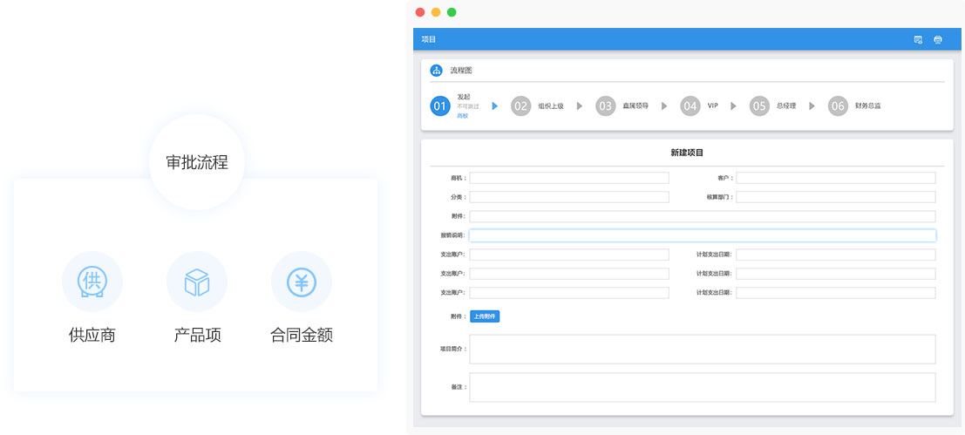The image size is (965, 435).
Task: Select step 01 发起 circle
Action: (x=440, y=106)
